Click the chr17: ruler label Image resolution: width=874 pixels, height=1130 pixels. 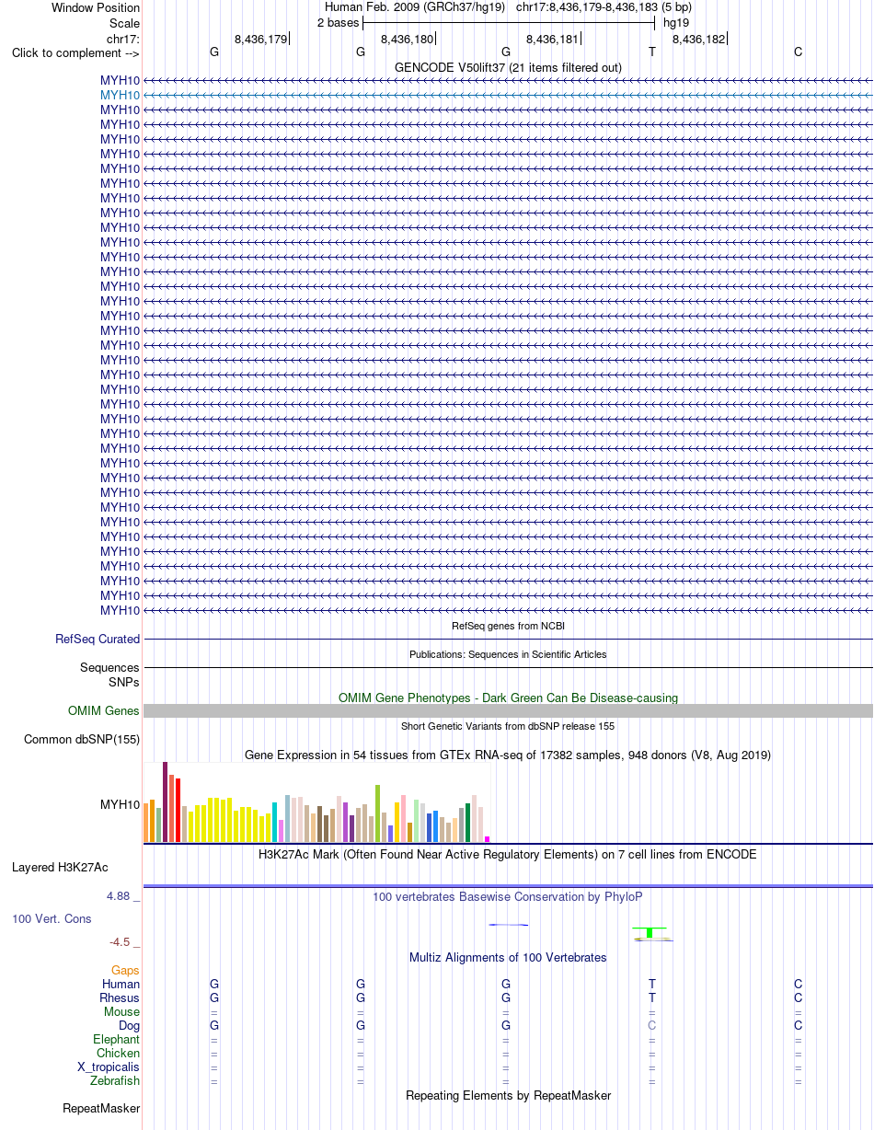tap(123, 39)
